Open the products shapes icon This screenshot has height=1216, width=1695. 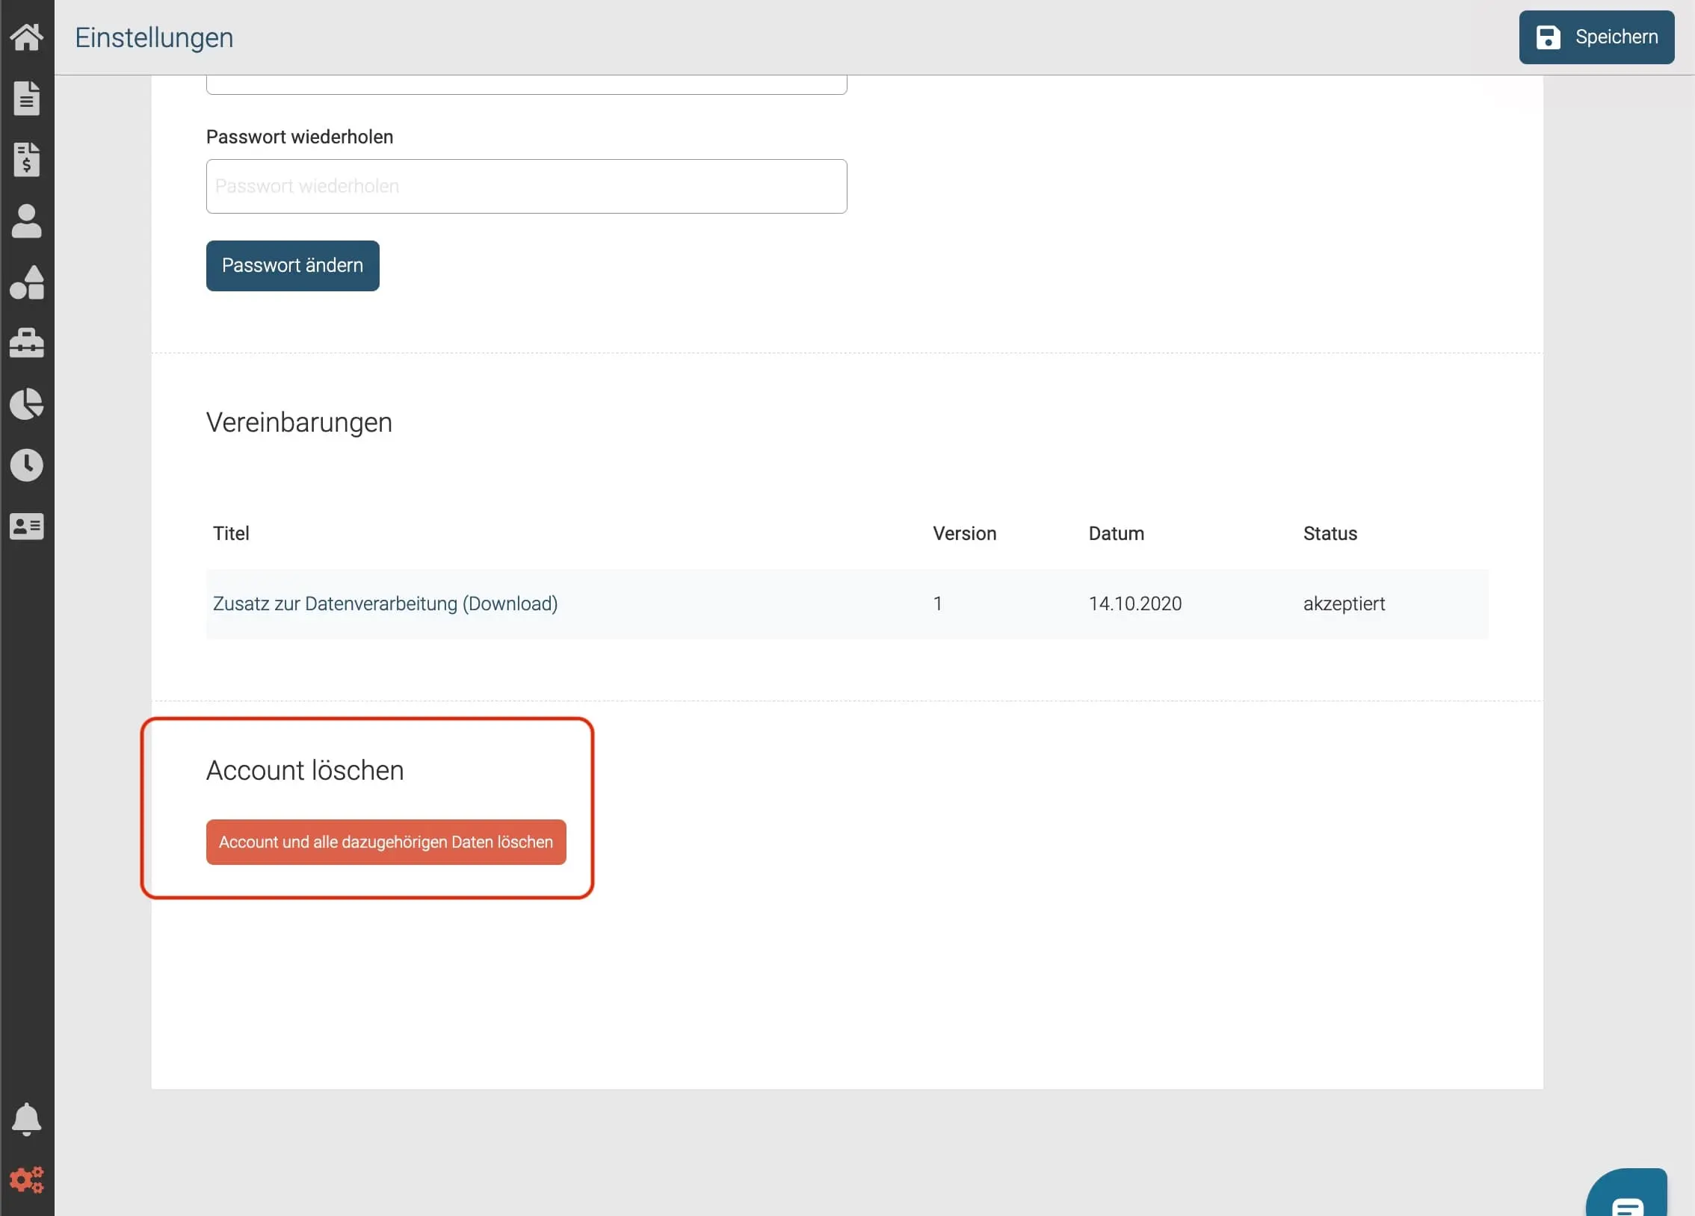pyautogui.click(x=27, y=282)
